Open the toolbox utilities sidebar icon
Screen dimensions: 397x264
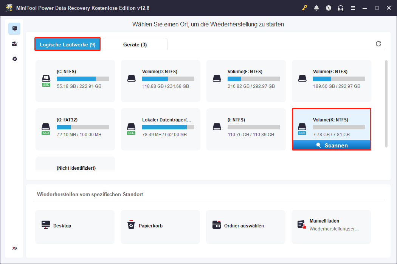(x=15, y=44)
